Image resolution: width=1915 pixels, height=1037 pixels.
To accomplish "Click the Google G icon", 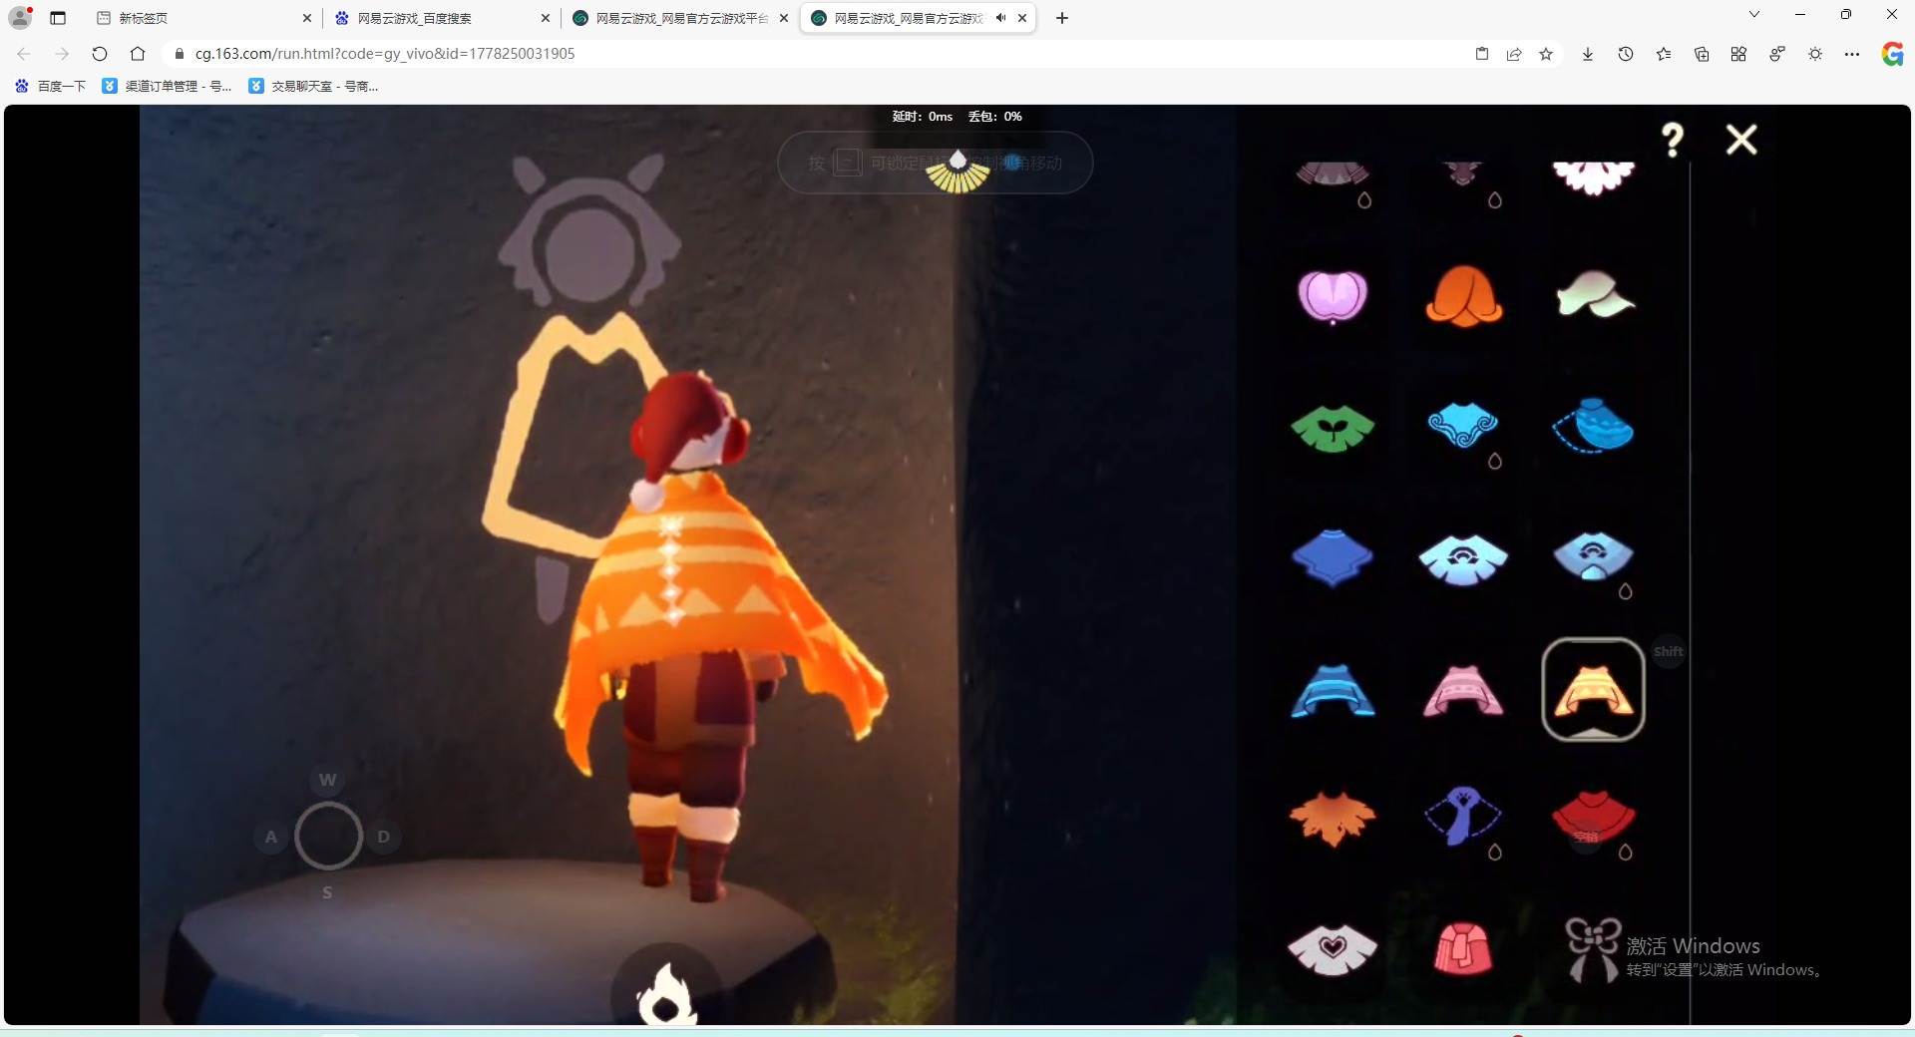I will click(x=1892, y=54).
